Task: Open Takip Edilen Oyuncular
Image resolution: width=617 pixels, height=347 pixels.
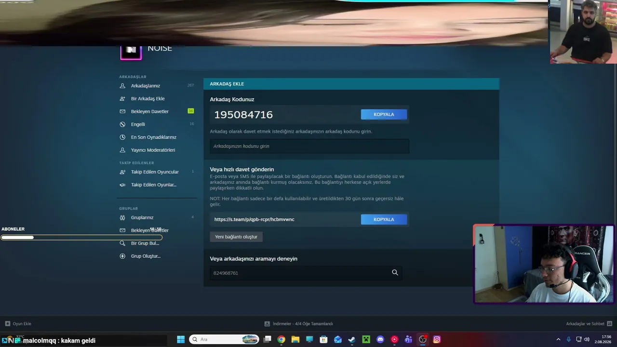Action: (155, 172)
